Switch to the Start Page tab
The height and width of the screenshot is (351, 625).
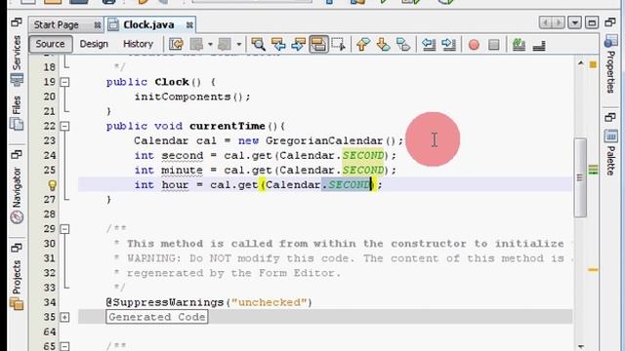pos(57,25)
